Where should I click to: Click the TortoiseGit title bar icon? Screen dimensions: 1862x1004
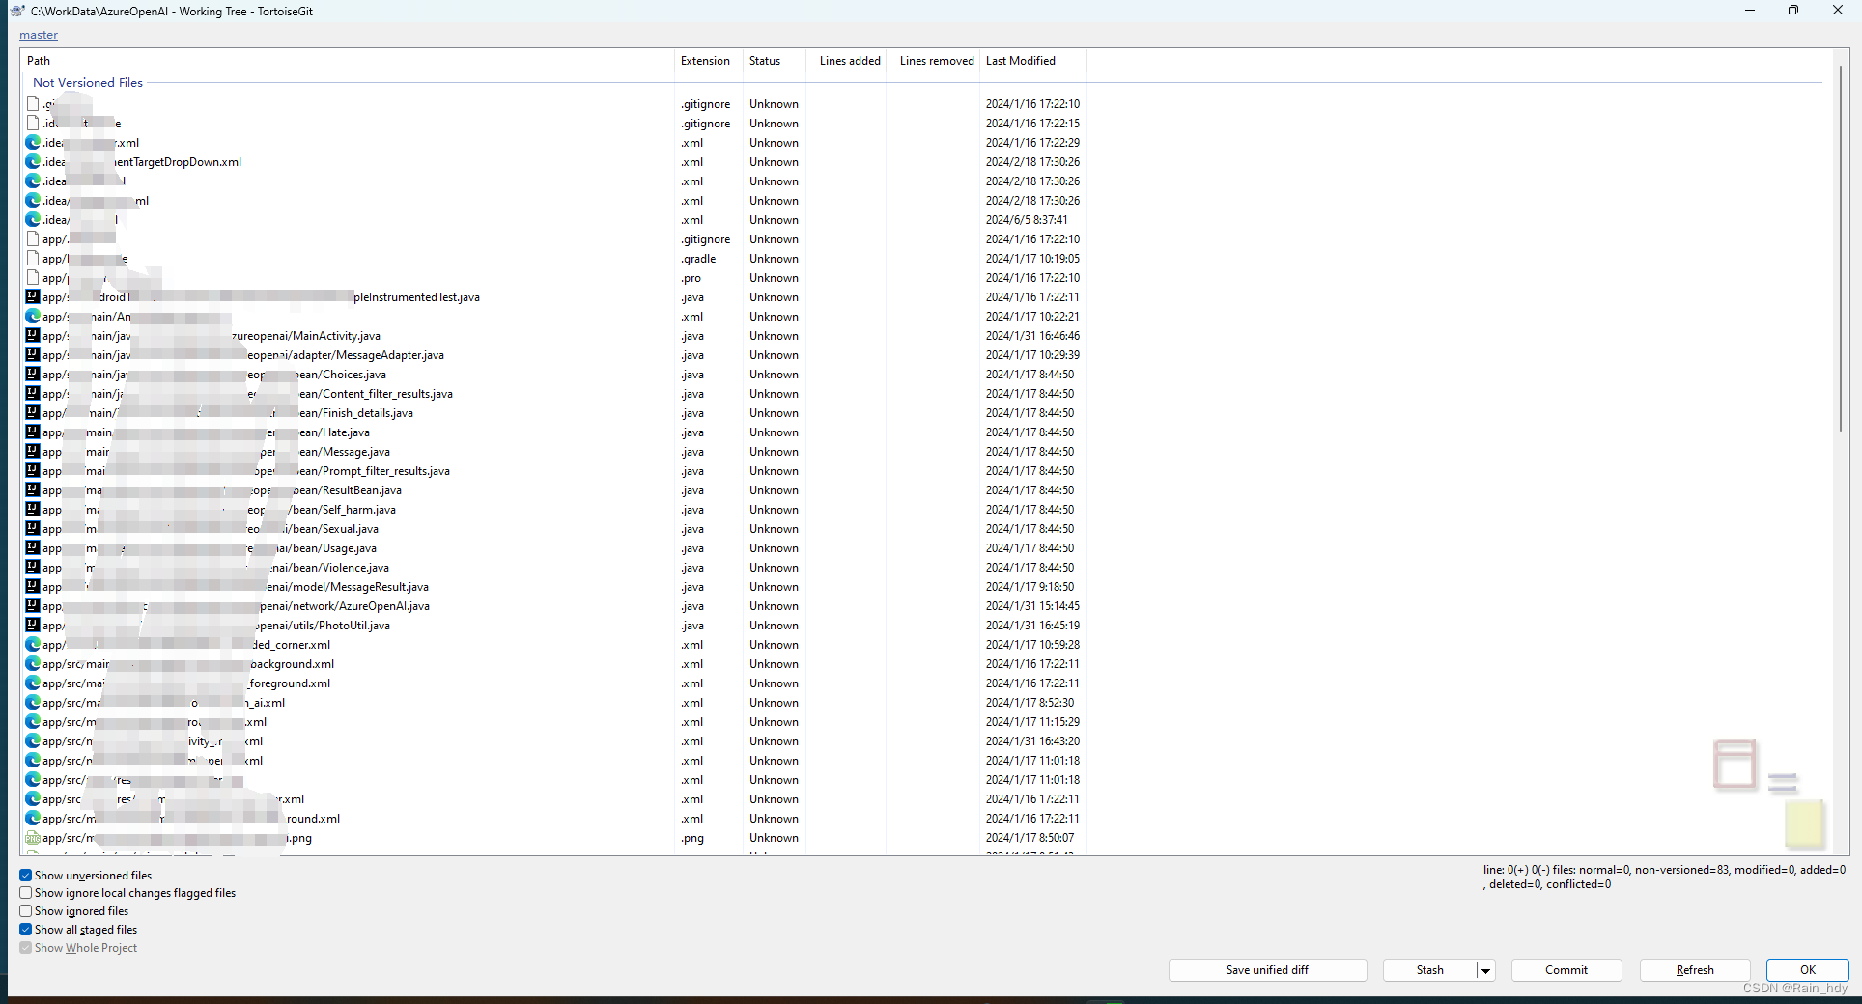point(16,11)
